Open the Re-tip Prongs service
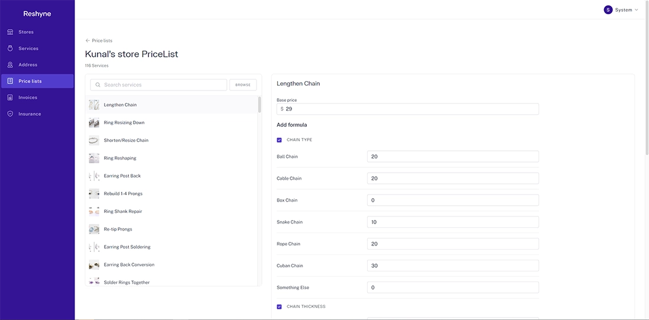The image size is (649, 320). 118,230
